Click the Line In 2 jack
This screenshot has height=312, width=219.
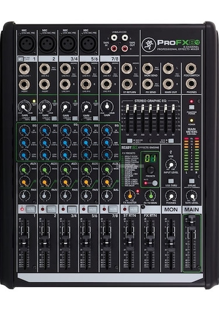(x=44, y=69)
